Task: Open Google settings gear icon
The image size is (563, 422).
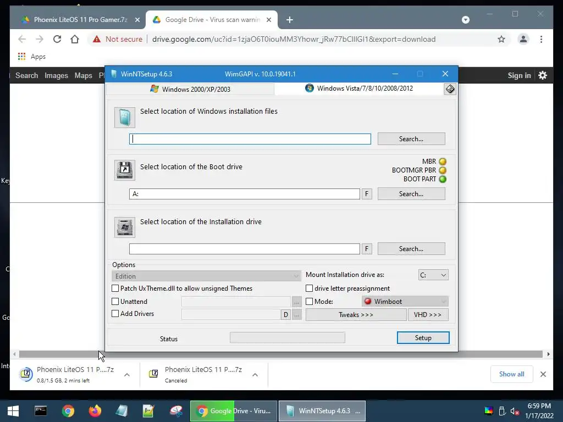Action: (x=543, y=75)
